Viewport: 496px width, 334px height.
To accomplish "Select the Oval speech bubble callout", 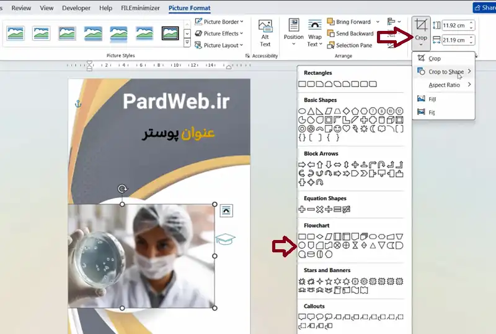I will pos(320,317).
